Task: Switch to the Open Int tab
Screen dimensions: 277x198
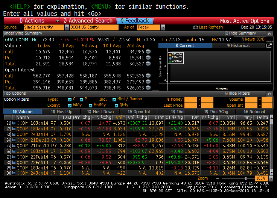Action: [139, 112]
